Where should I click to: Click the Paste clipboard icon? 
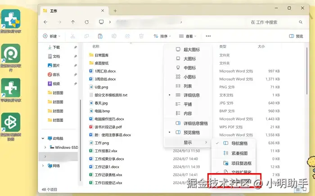click(x=100, y=36)
